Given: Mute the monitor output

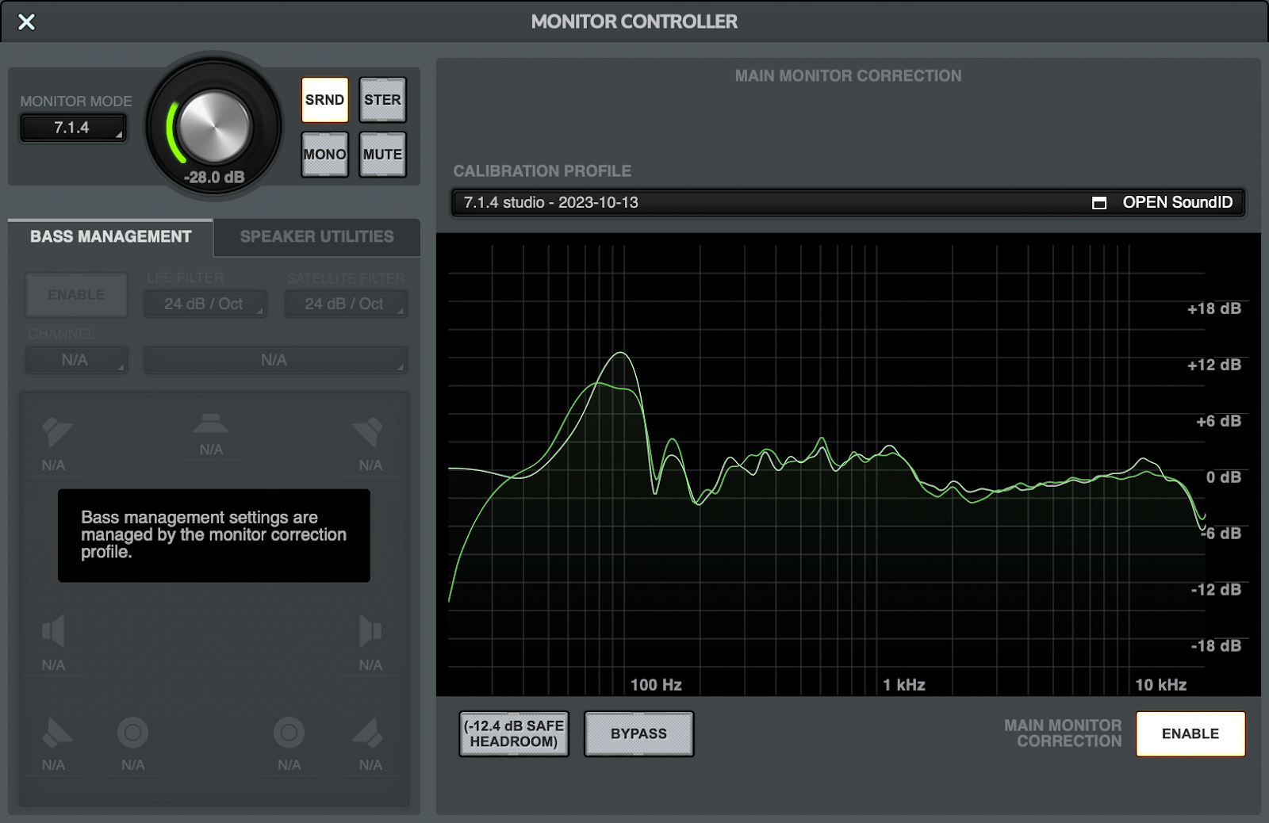Looking at the screenshot, I should coord(382,154).
